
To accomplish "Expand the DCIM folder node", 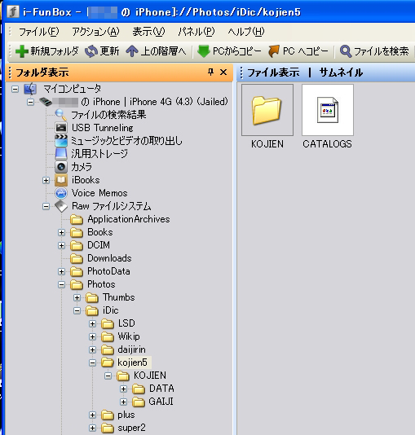I will point(62,245).
